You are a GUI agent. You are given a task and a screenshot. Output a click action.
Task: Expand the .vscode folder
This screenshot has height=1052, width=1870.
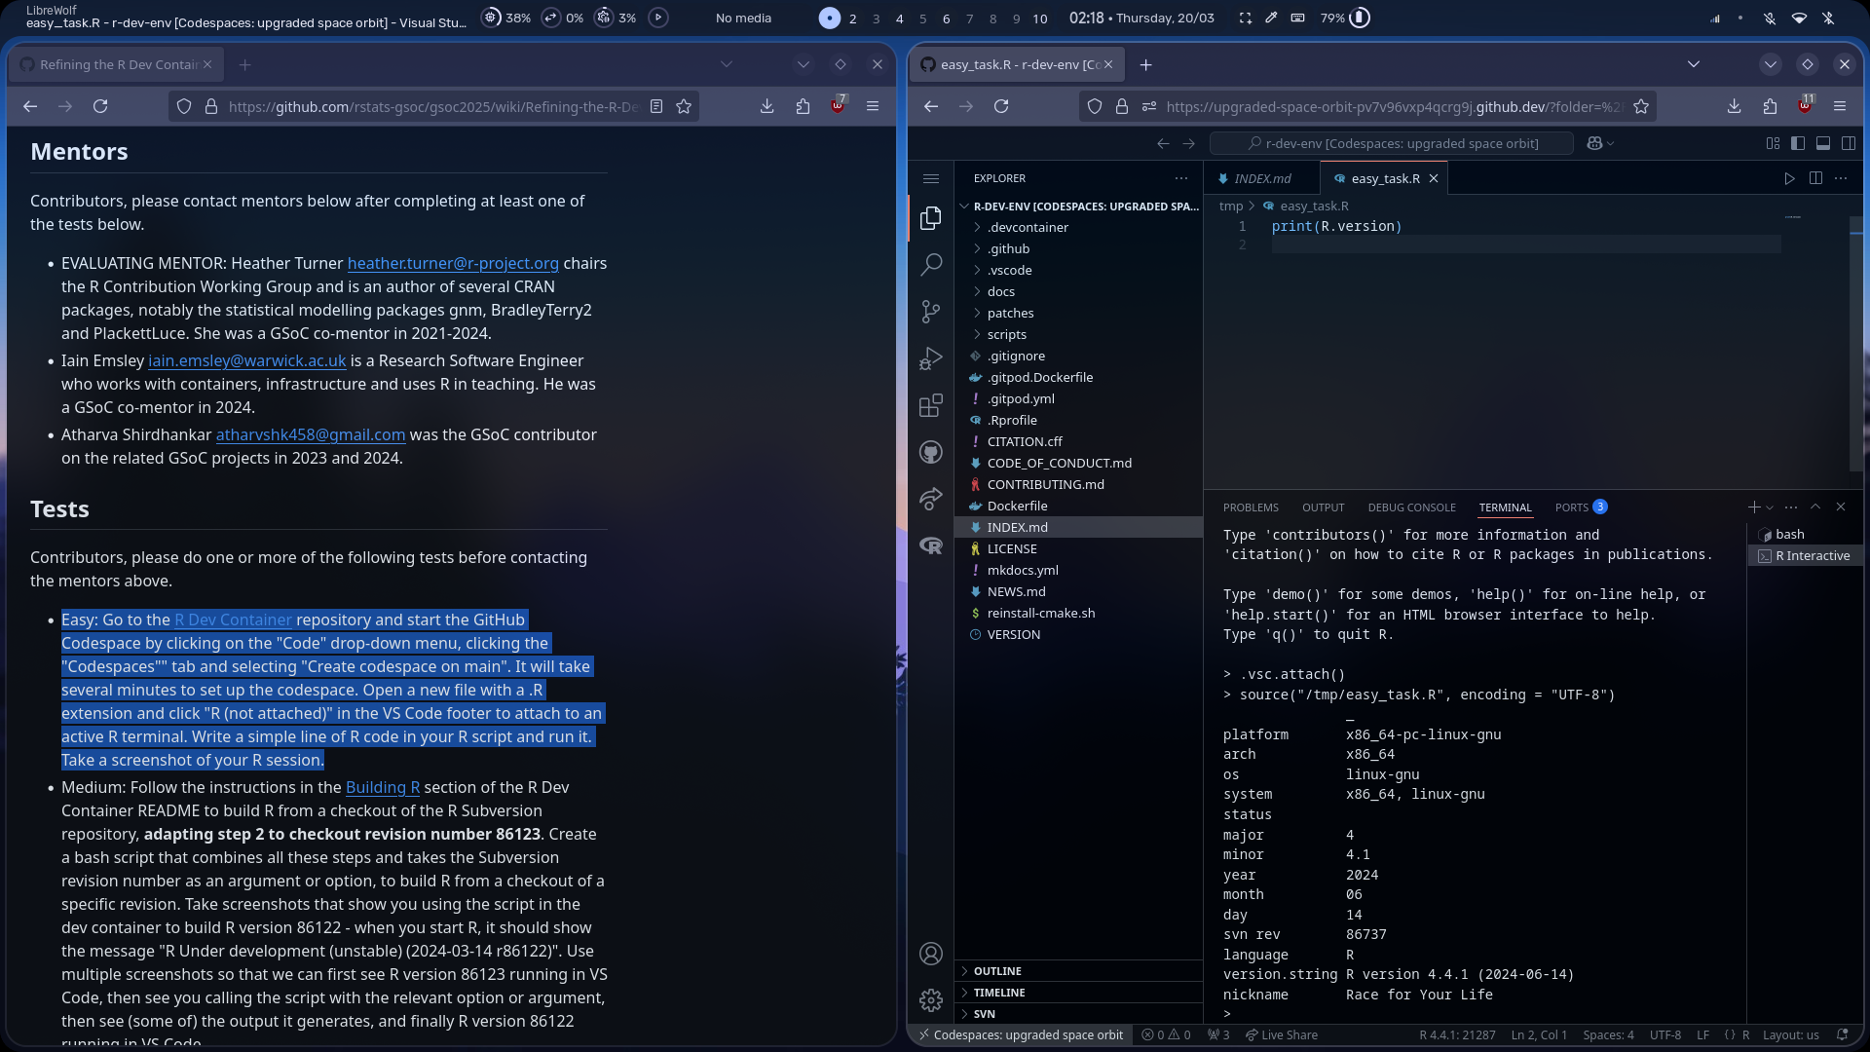click(1079, 270)
